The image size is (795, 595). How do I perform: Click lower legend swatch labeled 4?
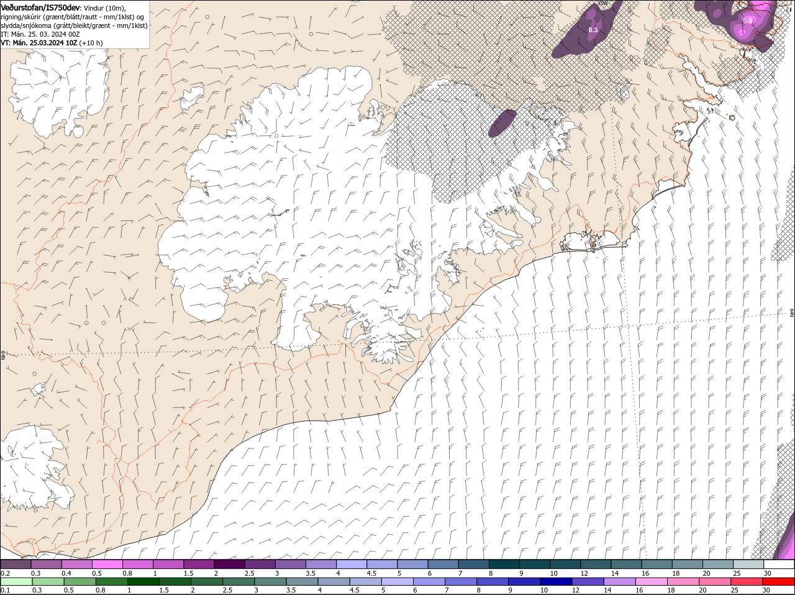[x=334, y=581]
